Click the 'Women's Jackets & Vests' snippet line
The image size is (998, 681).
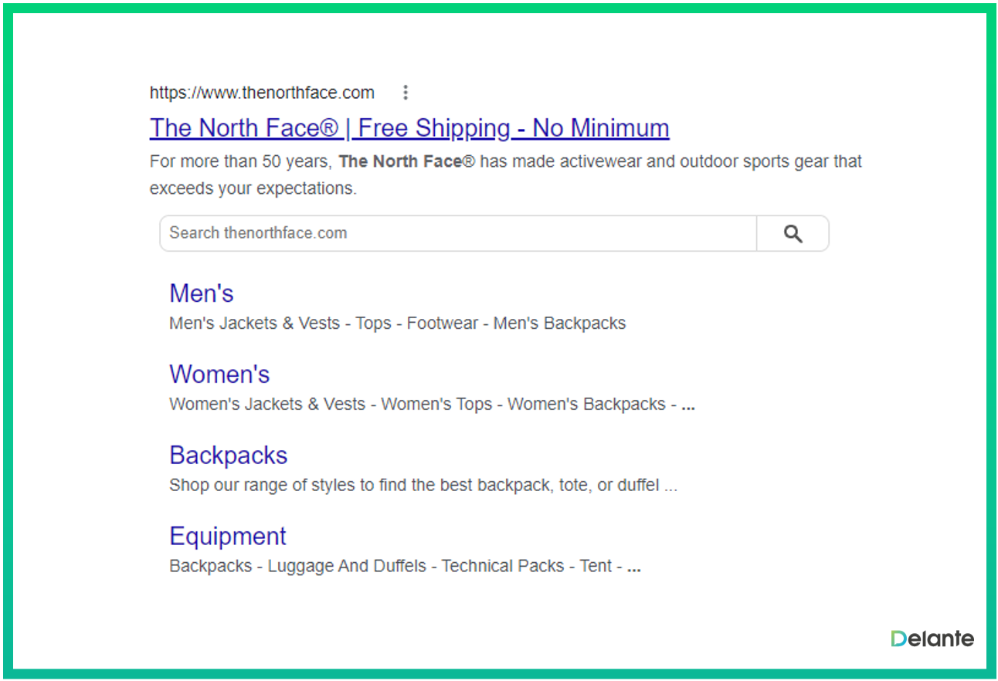point(433,405)
